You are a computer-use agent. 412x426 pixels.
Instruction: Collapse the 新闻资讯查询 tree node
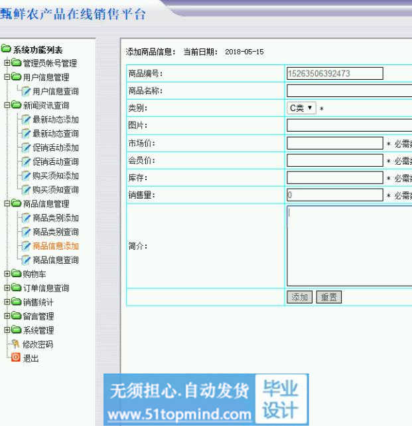tap(7, 106)
